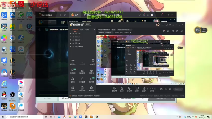Click the record video camera icon

(161, 89)
